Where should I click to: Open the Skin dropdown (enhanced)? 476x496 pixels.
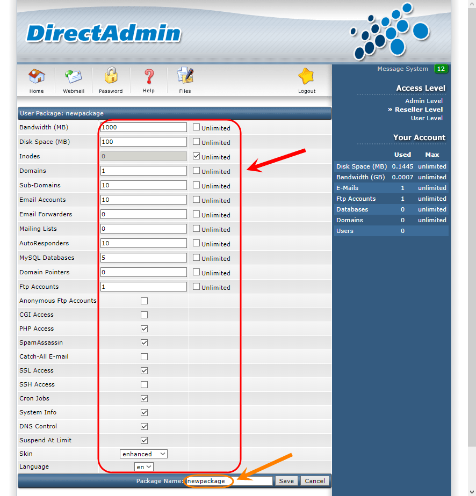(x=143, y=454)
